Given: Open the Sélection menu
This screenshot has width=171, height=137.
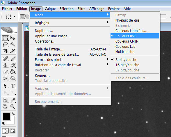Looking at the screenshot, I should tap(67, 9).
